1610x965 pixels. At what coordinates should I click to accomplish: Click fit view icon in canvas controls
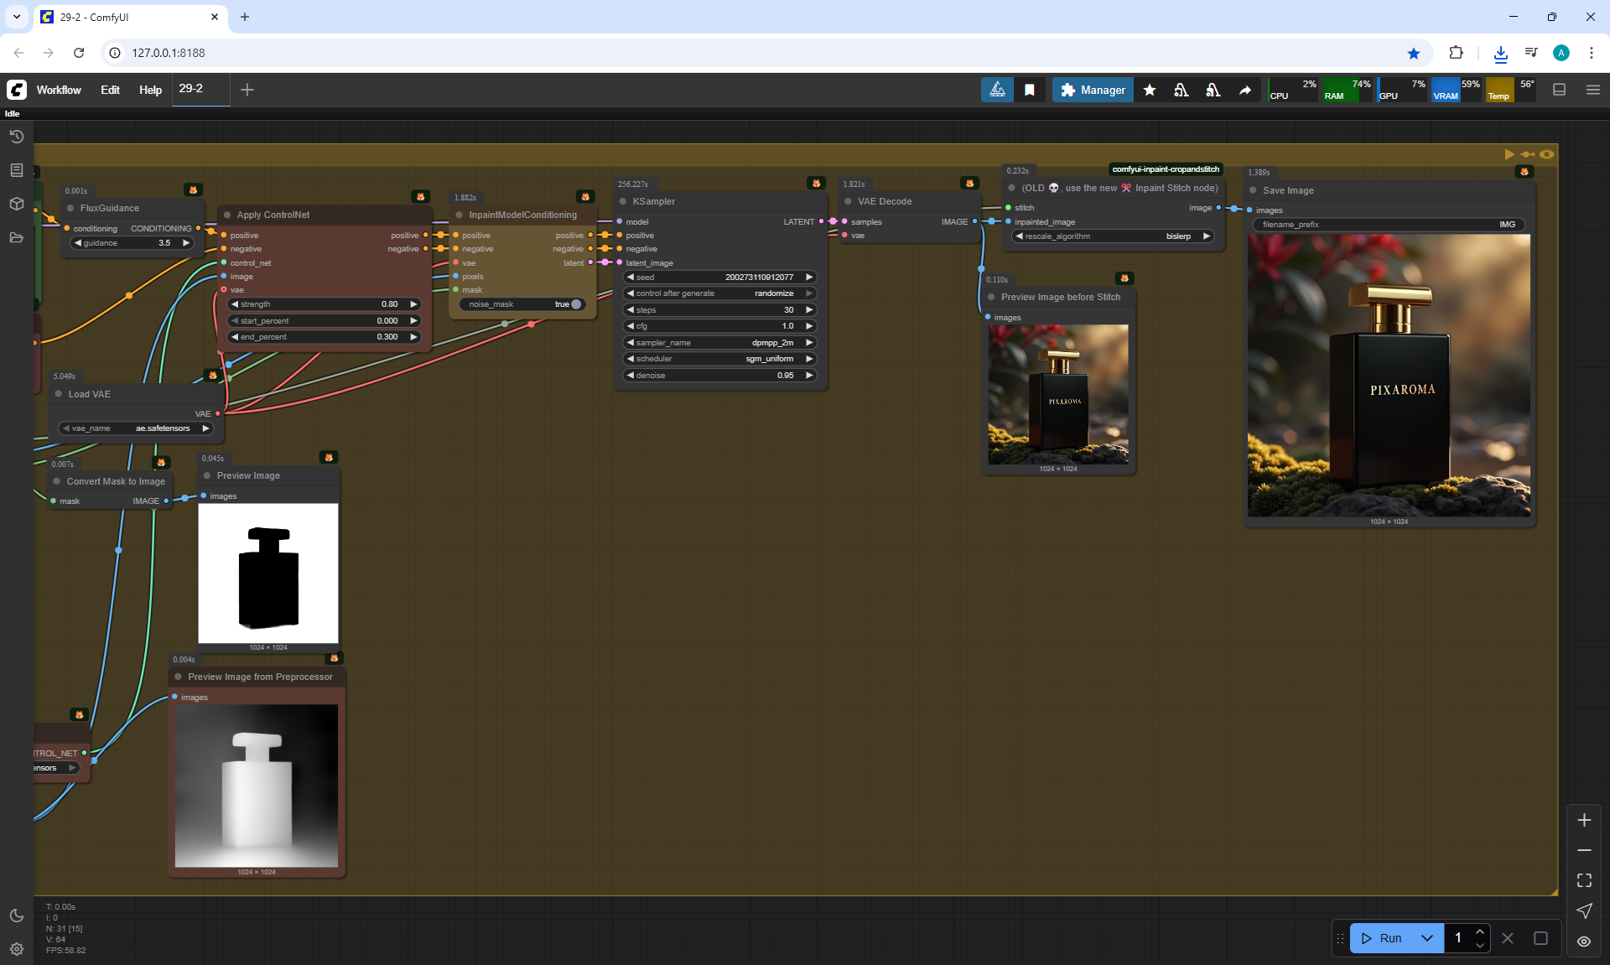tap(1584, 880)
